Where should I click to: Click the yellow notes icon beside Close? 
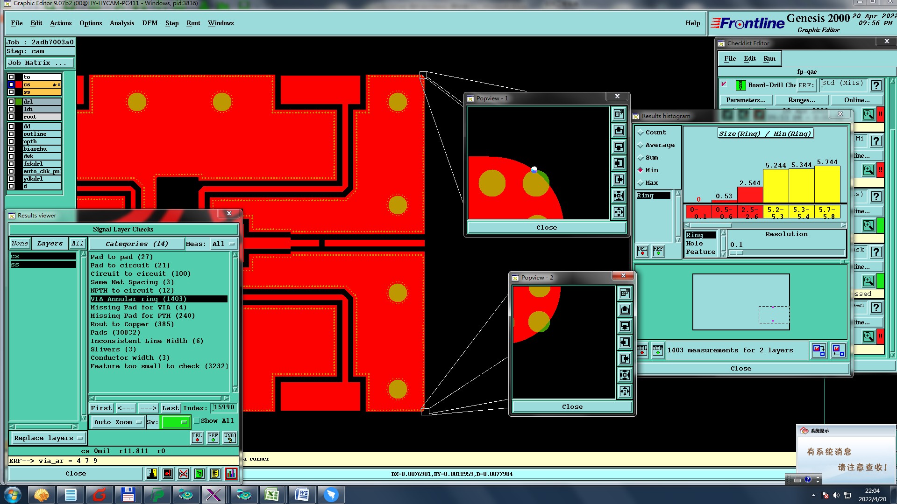point(215,474)
